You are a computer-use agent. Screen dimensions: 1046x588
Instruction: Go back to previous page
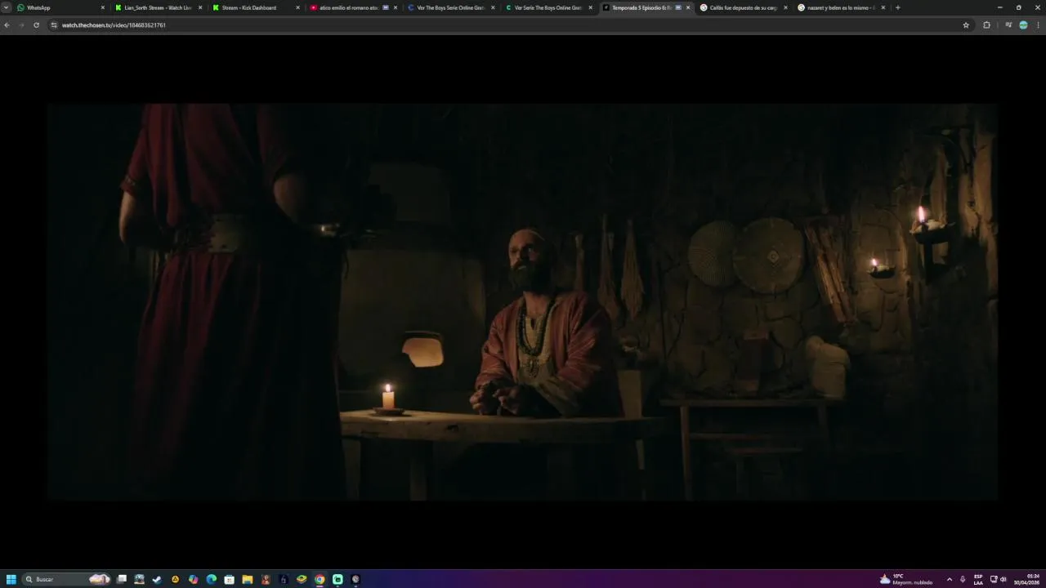(7, 25)
